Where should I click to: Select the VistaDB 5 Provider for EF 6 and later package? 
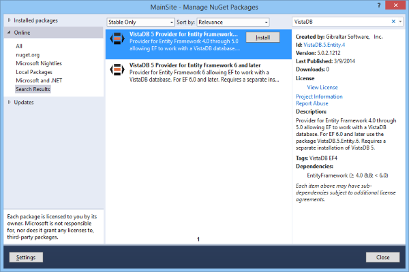point(198,72)
